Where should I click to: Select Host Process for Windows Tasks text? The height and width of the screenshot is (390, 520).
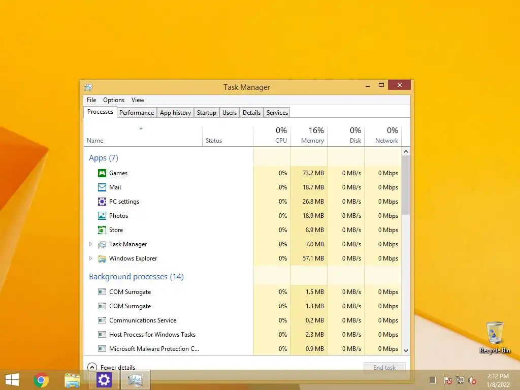(x=152, y=335)
